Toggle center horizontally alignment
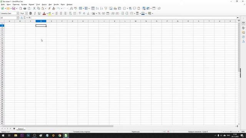246x138 pixels. coord(61,13)
